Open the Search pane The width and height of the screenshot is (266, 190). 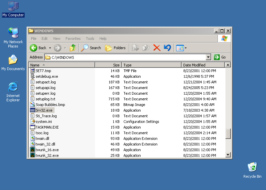point(91,48)
